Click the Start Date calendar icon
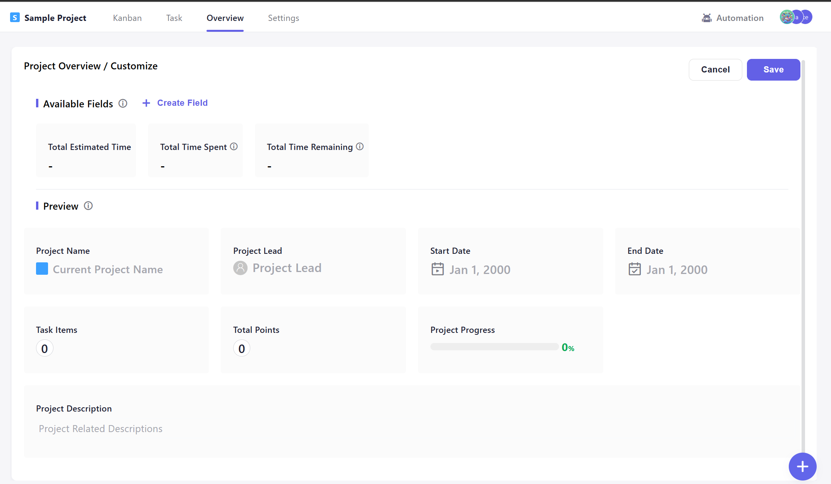 tap(437, 269)
